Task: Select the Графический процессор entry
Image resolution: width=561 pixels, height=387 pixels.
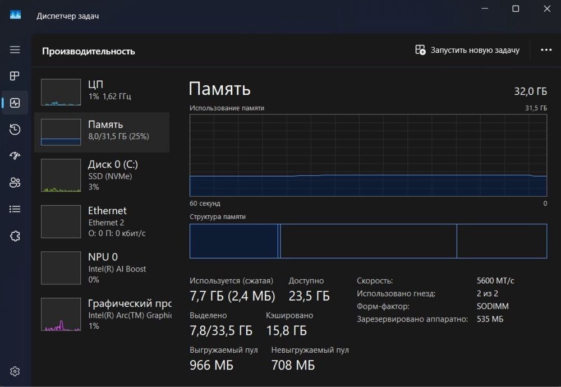Action: point(102,315)
